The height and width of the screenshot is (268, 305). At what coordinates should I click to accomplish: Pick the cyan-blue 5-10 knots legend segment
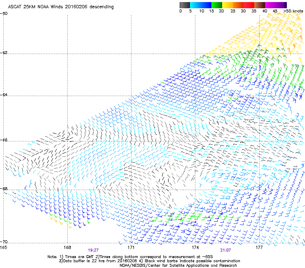pyautogui.click(x=195, y=5)
